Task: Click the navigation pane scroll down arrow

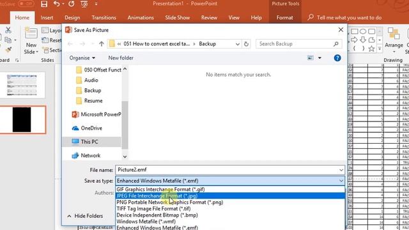Action: 125,157
